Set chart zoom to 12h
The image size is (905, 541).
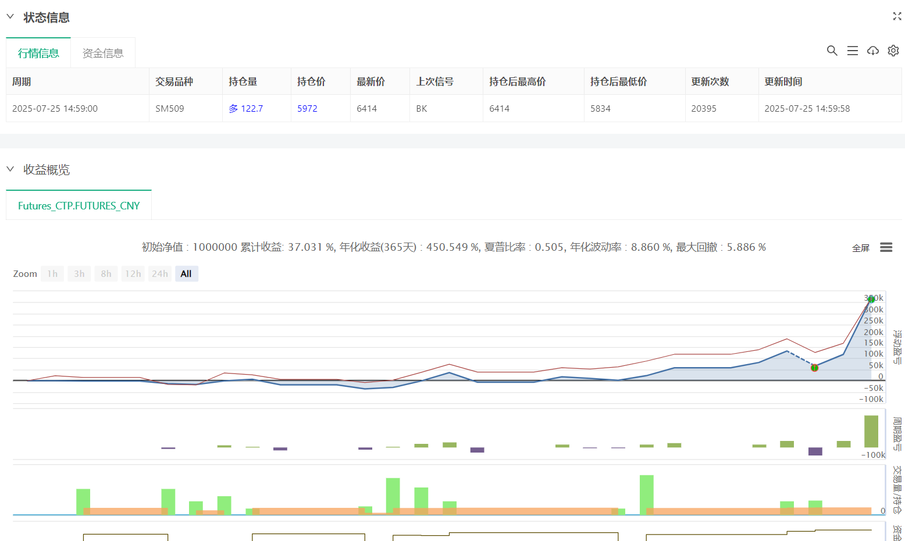pos(133,274)
